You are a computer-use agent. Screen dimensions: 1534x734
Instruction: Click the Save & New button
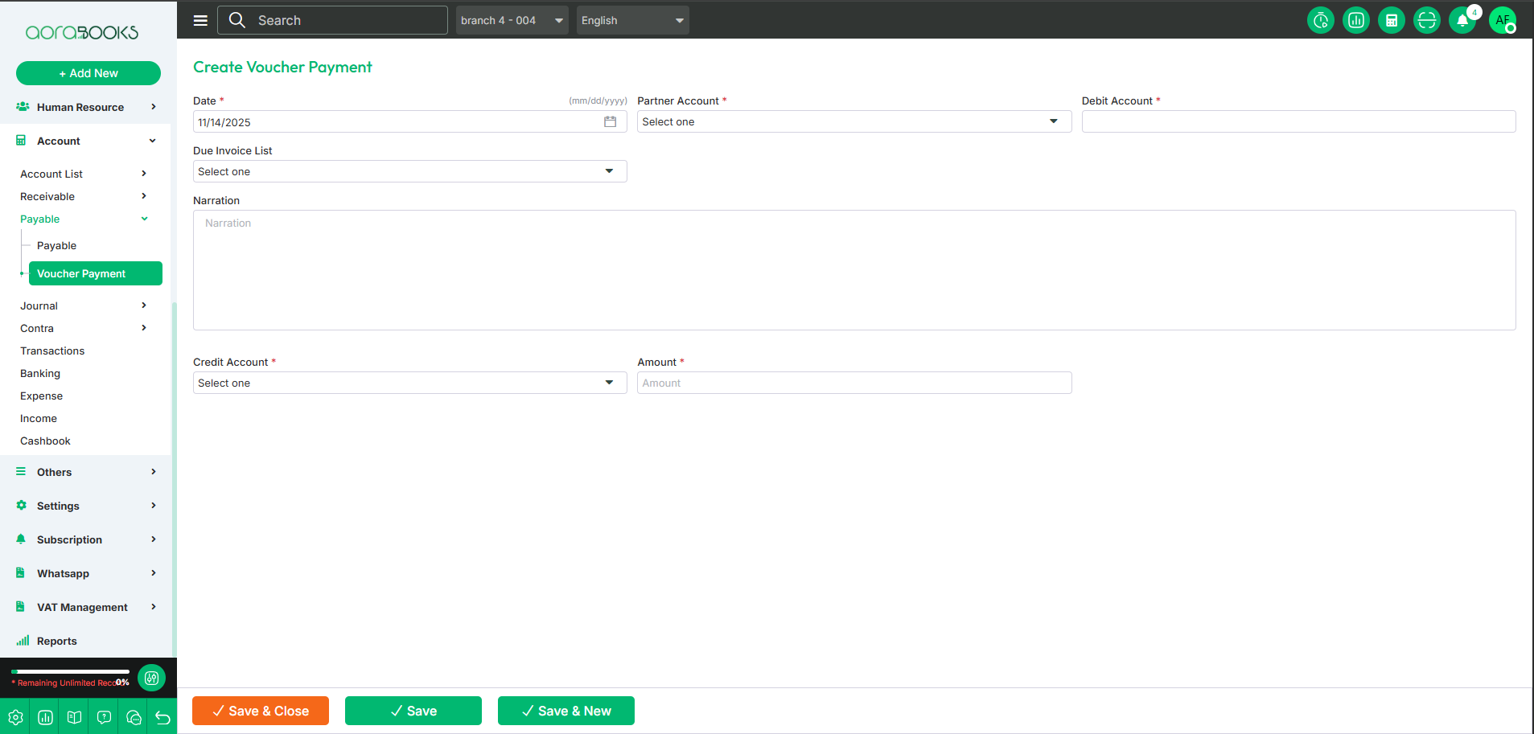(x=565, y=711)
